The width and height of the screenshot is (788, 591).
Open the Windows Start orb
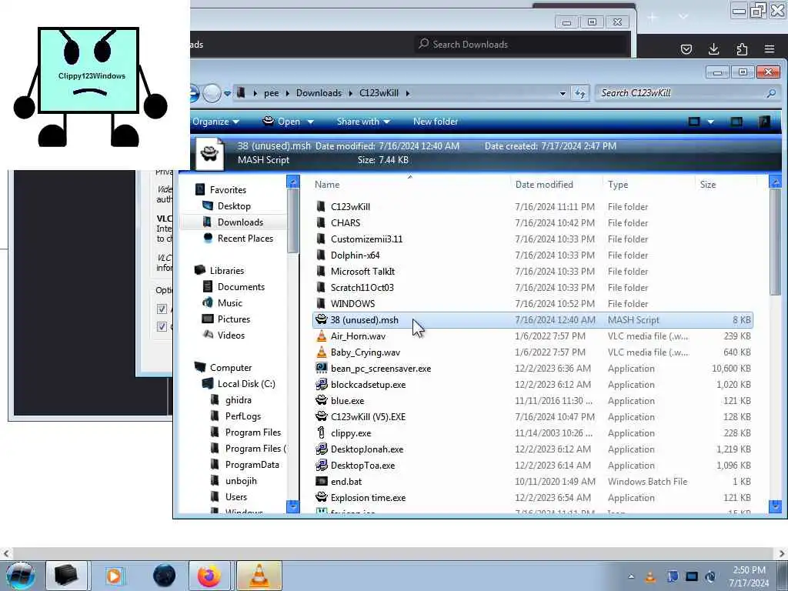coord(20,576)
